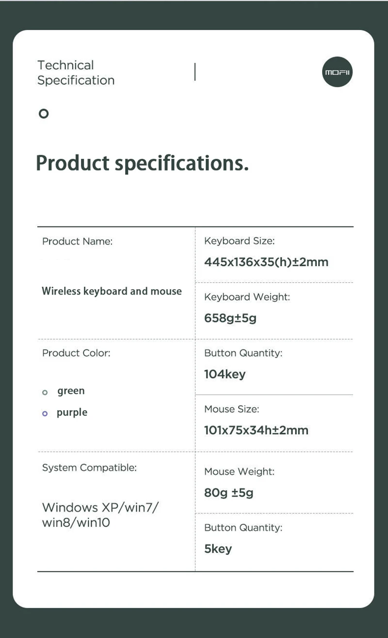388x638 pixels.
Task: Click the vertical divider line in the header
Action: 195,71
